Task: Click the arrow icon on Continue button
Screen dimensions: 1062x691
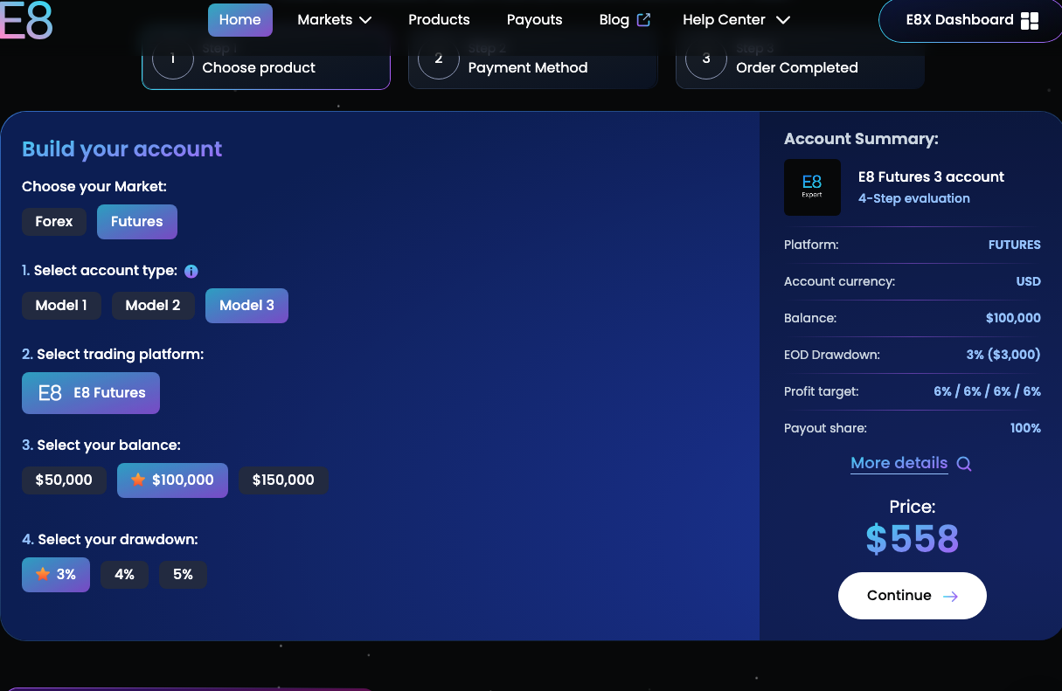Action: pyautogui.click(x=951, y=596)
